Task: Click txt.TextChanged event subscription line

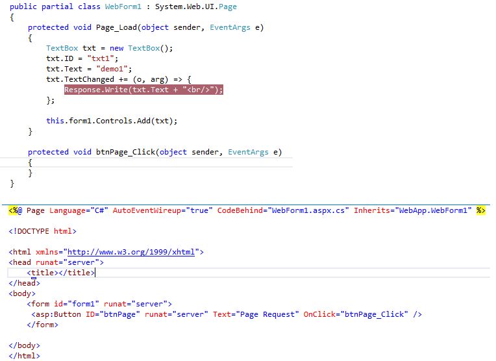Action: tap(119, 79)
